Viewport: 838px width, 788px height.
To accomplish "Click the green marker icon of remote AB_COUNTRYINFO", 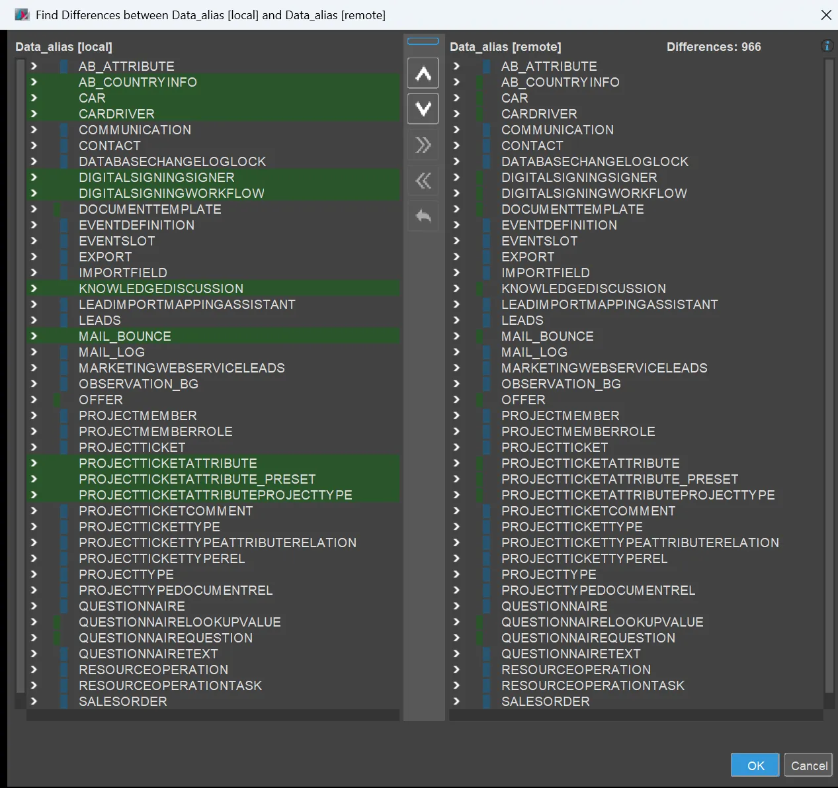I will click(x=480, y=82).
